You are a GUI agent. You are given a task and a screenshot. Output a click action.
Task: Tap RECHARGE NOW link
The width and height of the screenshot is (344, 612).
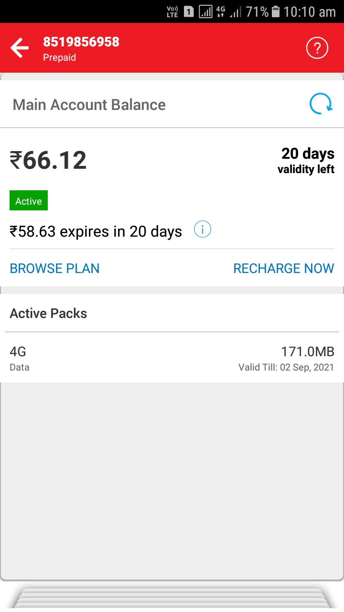tap(283, 268)
